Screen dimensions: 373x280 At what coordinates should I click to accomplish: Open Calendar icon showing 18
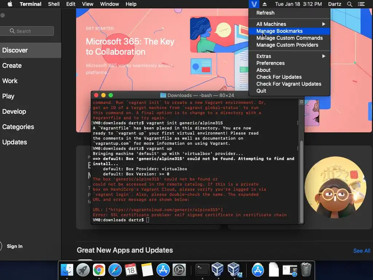(x=131, y=270)
